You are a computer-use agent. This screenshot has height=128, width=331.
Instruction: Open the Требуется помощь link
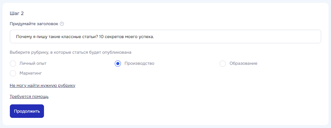click(29, 97)
